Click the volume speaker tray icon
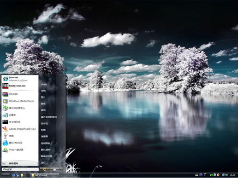238x178 pixels. tap(227, 175)
